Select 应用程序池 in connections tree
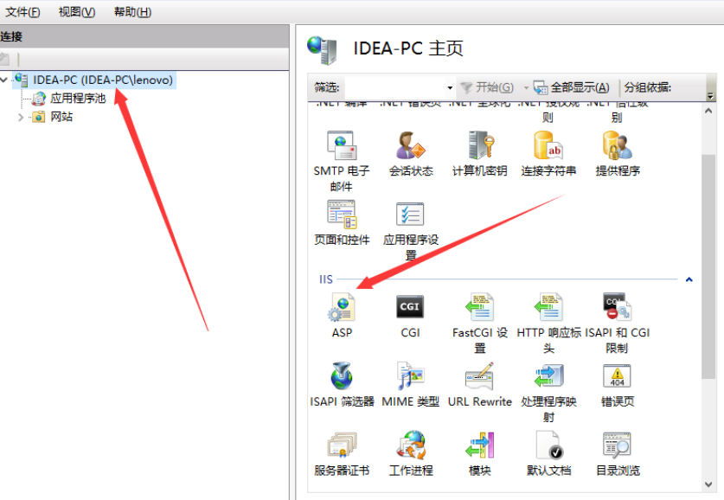724x500 pixels. pyautogui.click(x=69, y=98)
